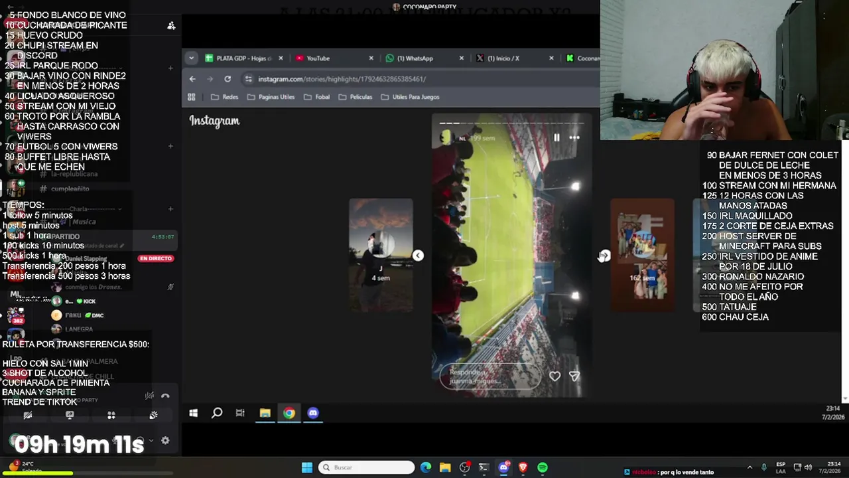Image resolution: width=849 pixels, height=478 pixels.
Task: Share your screen in Discord
Action: pyautogui.click(x=70, y=415)
